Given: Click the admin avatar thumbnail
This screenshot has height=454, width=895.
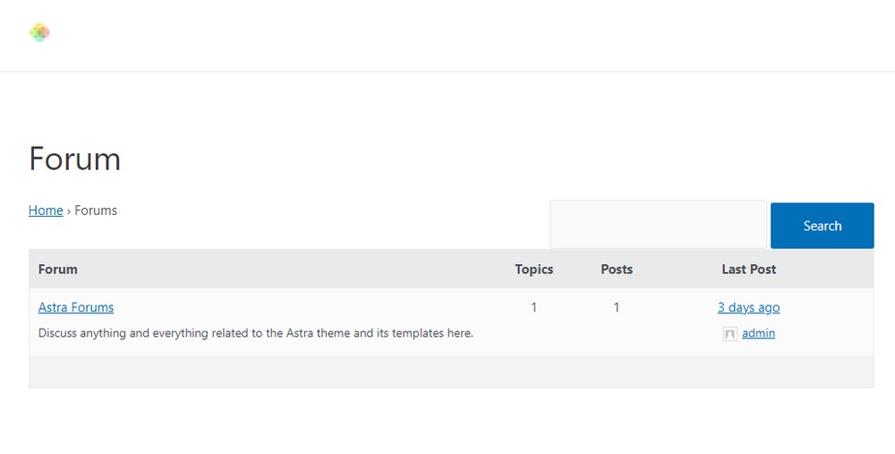Looking at the screenshot, I should pos(730,334).
